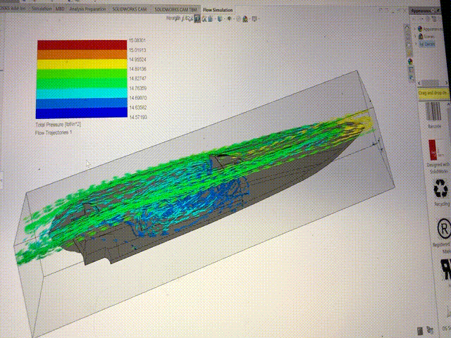Choose the Barcode decal thumbnail
451x338 pixels.
[x=433, y=111]
